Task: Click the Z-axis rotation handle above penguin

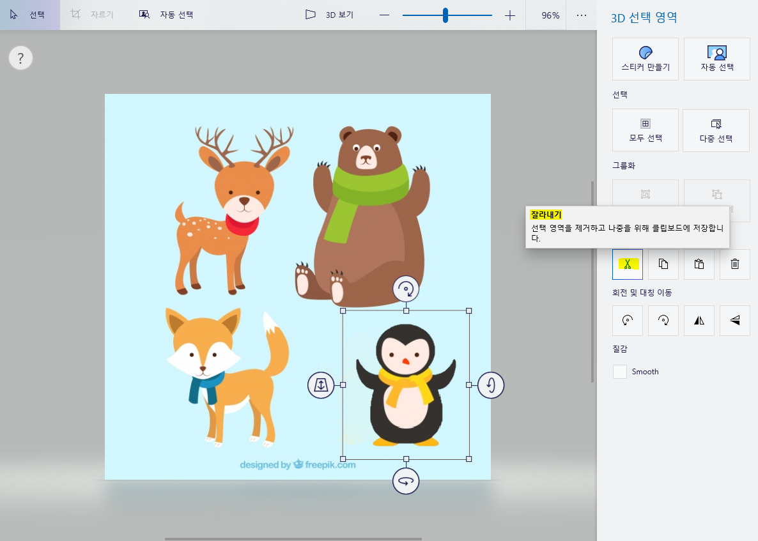Action: [x=406, y=289]
